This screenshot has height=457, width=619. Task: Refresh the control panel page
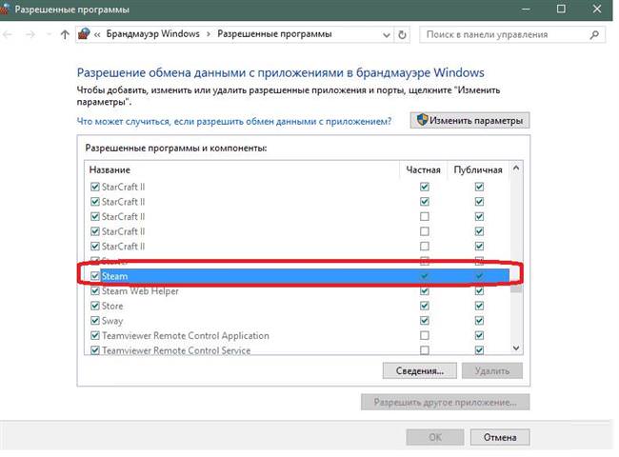coord(402,34)
